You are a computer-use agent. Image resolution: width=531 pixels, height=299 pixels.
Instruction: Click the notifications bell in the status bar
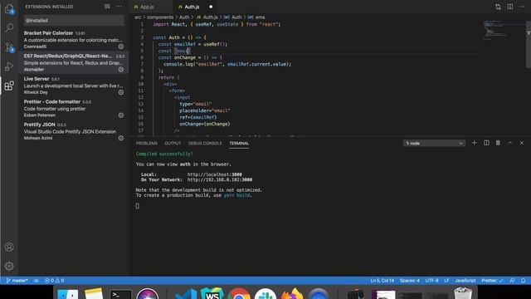(524, 281)
